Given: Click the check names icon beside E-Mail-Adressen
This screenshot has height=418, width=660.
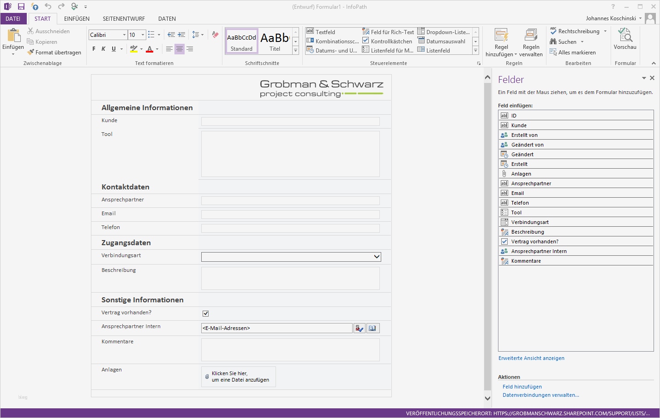Looking at the screenshot, I should (x=359, y=328).
